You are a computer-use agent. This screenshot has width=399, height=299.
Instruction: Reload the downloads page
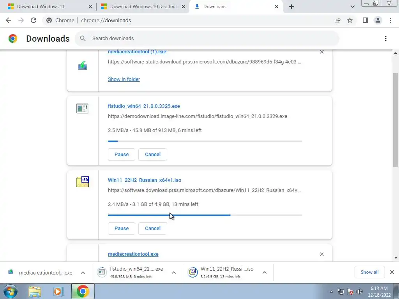[x=34, y=20]
